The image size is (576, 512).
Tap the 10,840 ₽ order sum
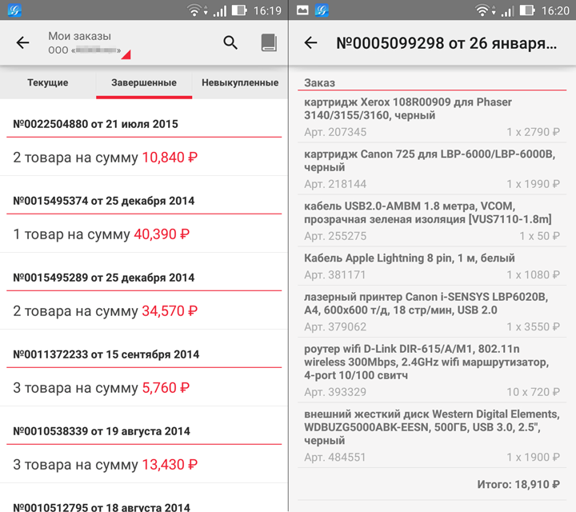[x=170, y=157]
